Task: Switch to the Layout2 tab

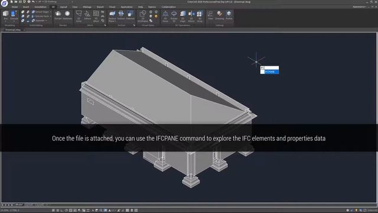Action: point(40,205)
